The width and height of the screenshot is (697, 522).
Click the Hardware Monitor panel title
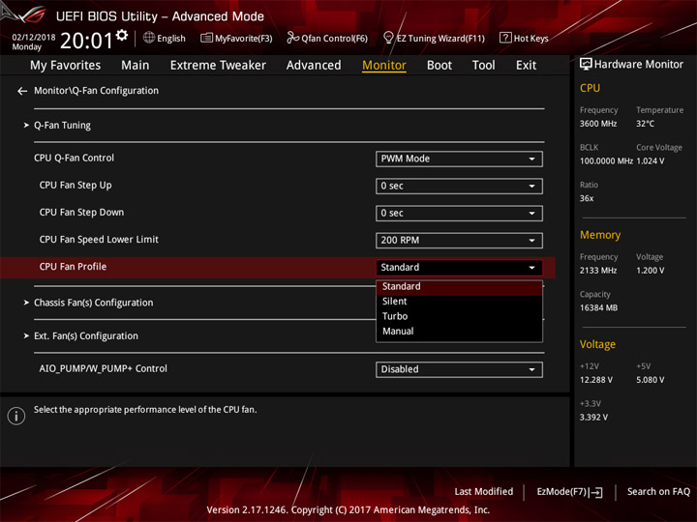[638, 65]
